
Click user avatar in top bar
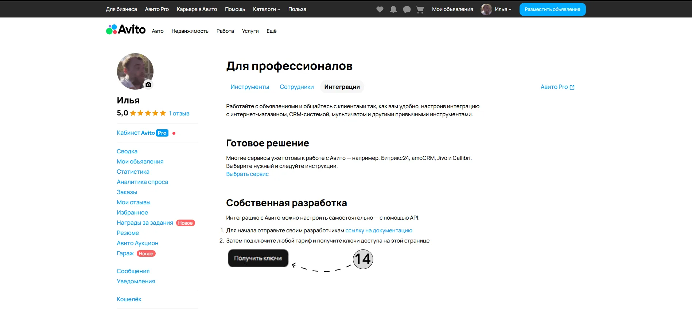click(x=486, y=9)
